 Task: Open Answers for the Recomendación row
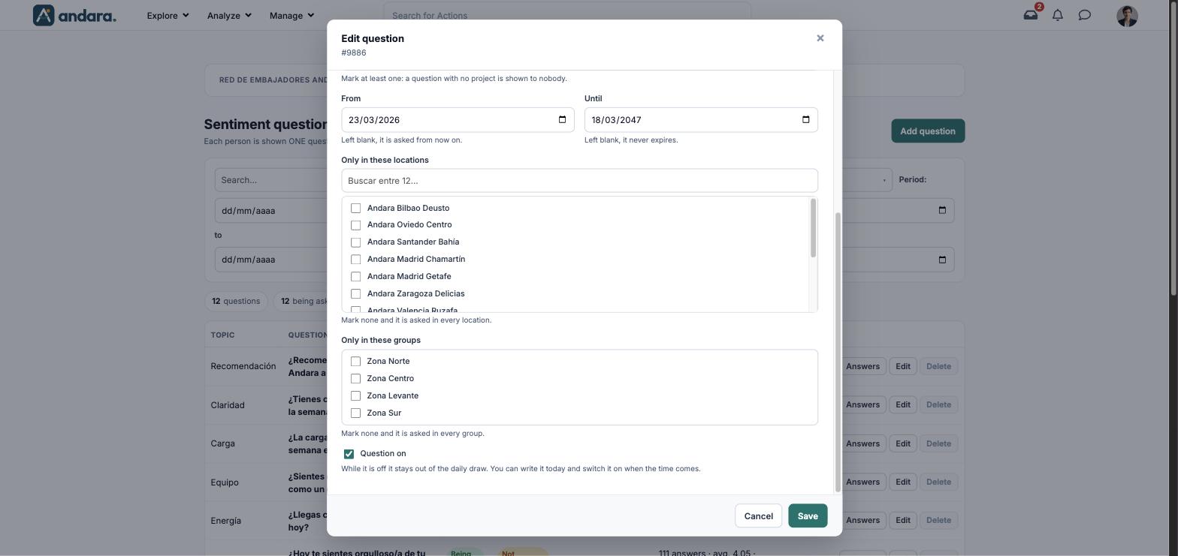coord(862,366)
